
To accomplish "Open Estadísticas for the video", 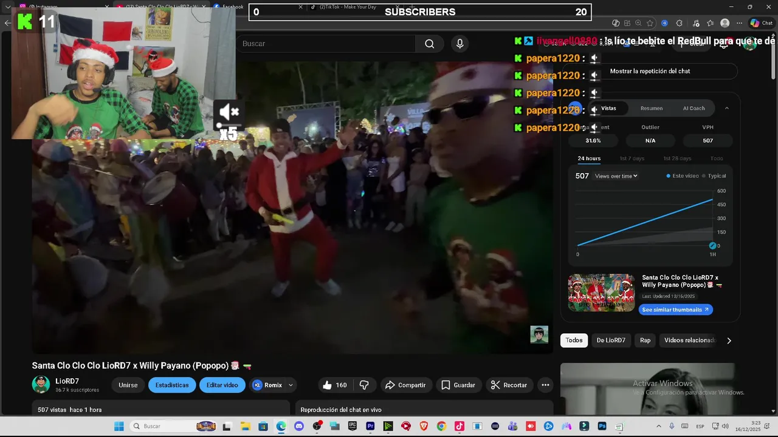I will coord(172,385).
